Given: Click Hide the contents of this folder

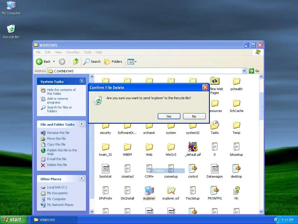Looking at the screenshot, I should (x=61, y=92).
